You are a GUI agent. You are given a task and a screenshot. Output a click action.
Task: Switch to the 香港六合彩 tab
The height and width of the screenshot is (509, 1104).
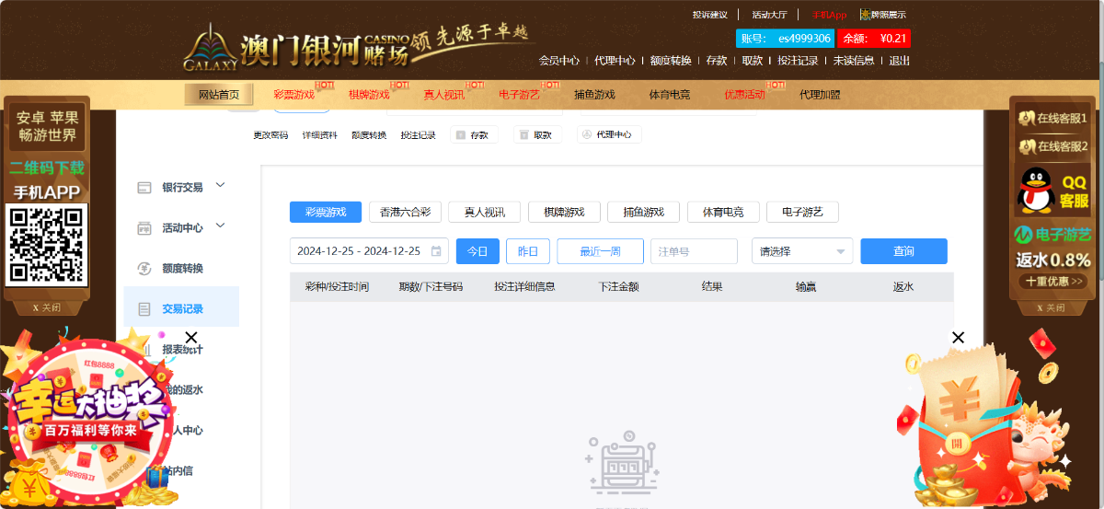405,212
